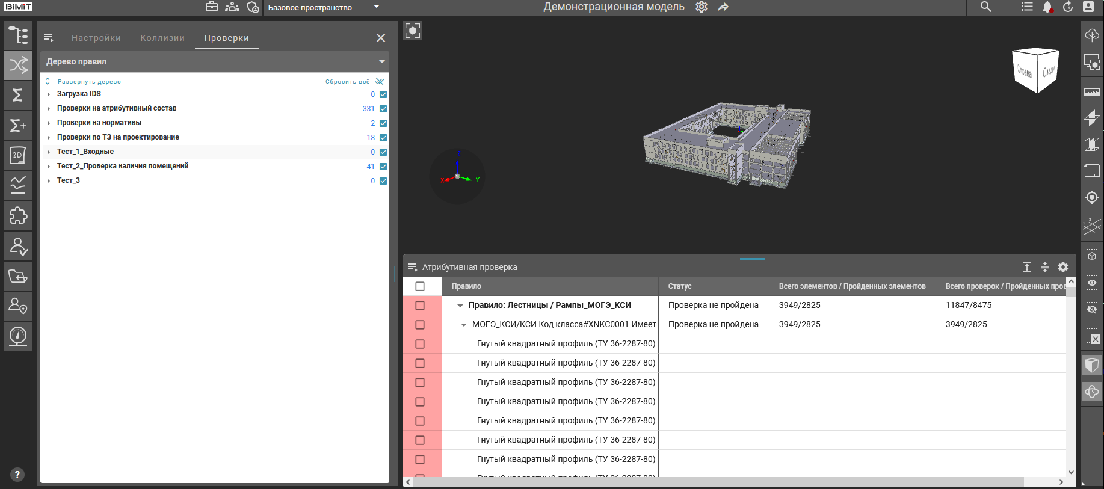
Task: Open the 2D drawings tool
Action: (18, 155)
